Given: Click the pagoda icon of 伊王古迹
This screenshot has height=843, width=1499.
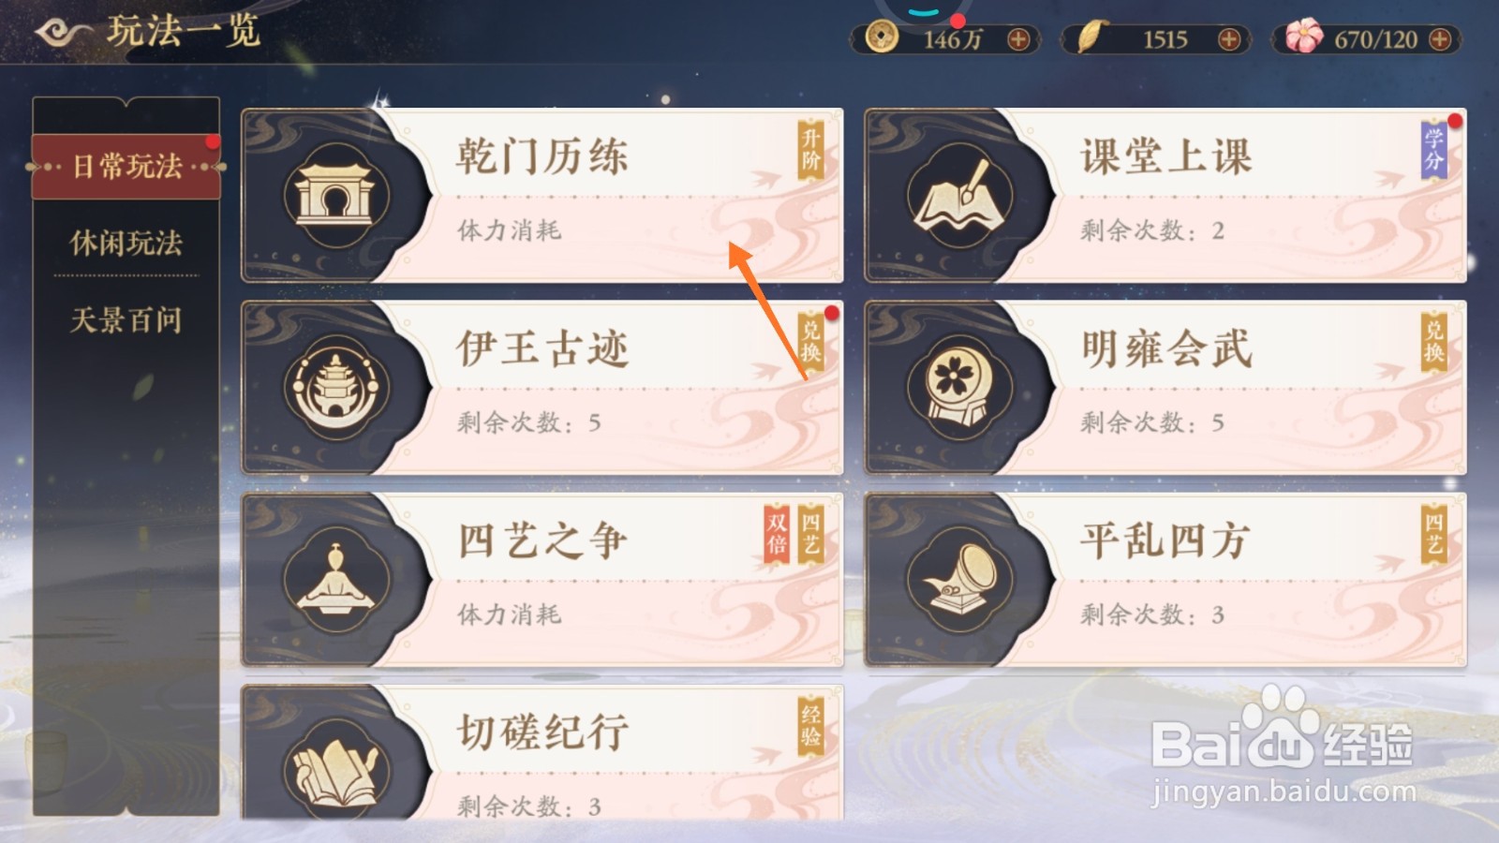Looking at the screenshot, I should point(334,387).
